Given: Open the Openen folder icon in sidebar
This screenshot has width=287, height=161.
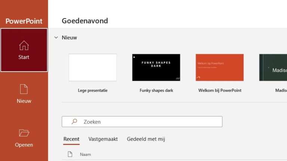Looking at the screenshot, I should [x=24, y=133].
